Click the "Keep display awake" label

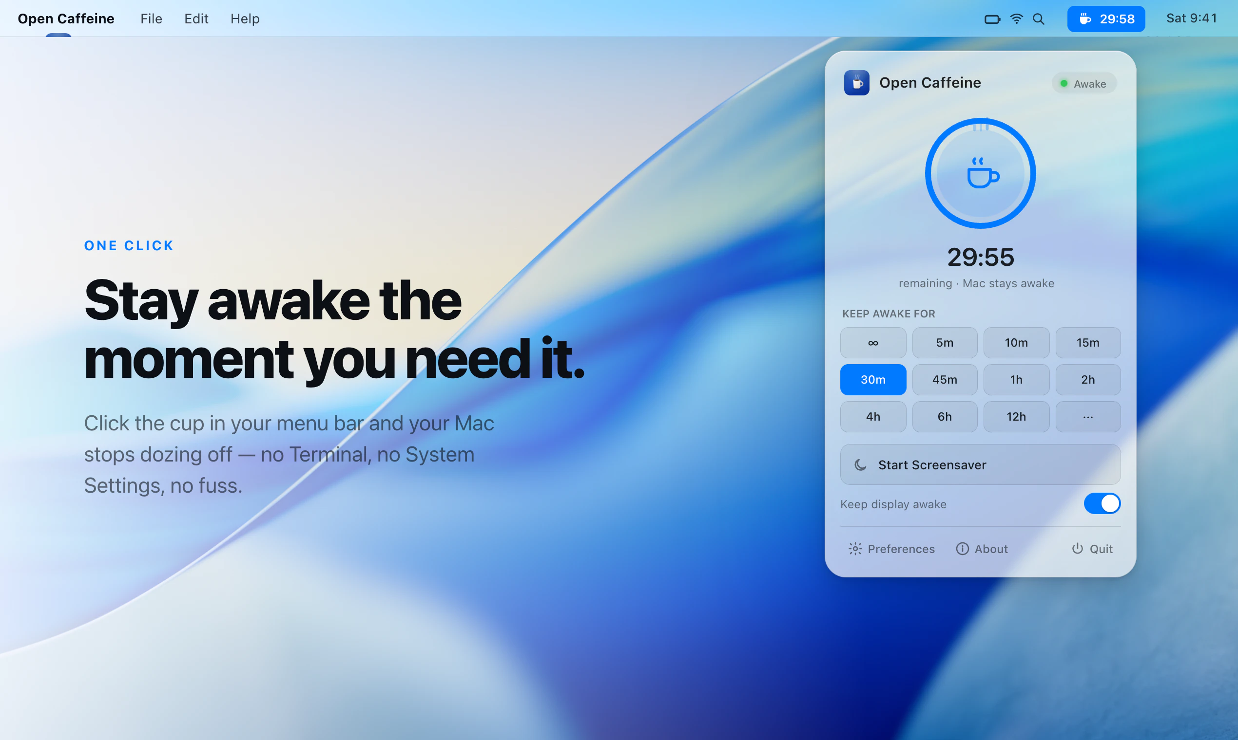pos(893,504)
